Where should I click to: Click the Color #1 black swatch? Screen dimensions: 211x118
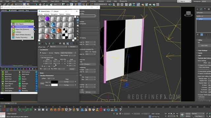[x=54, y=82]
